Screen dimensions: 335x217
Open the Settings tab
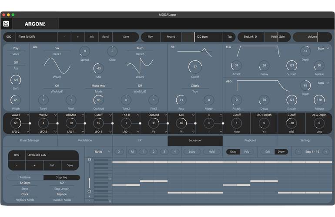coord(305,140)
